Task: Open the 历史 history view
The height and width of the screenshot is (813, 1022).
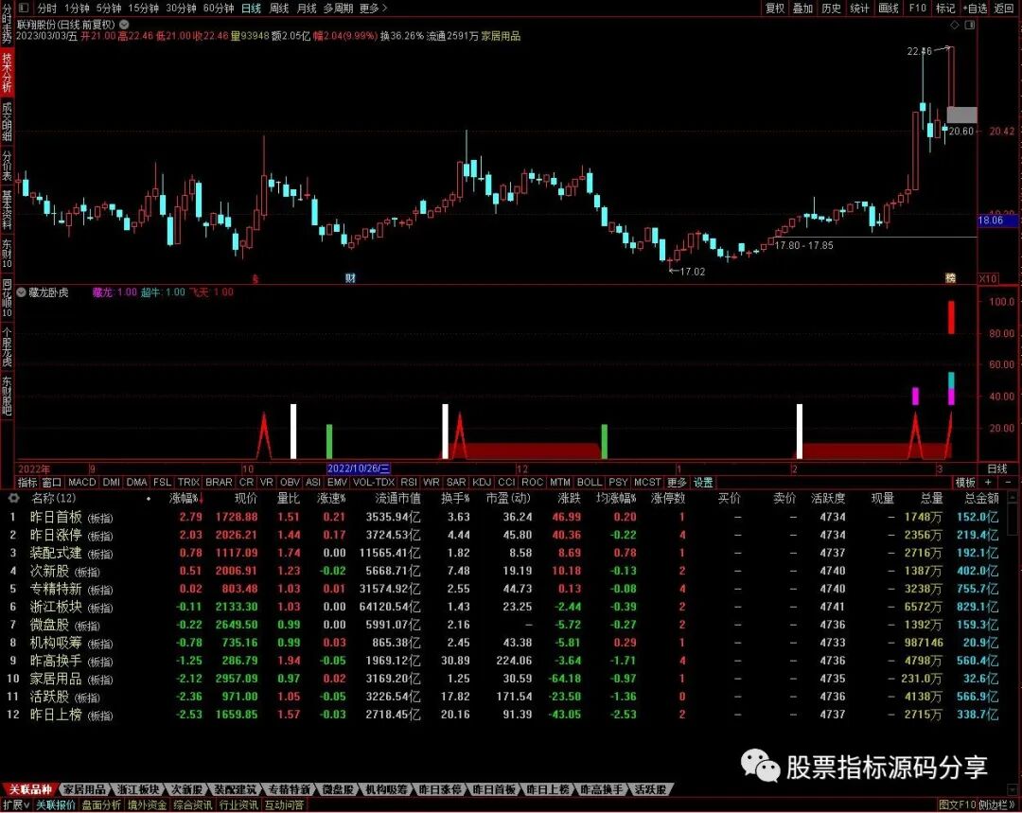Action: click(832, 8)
